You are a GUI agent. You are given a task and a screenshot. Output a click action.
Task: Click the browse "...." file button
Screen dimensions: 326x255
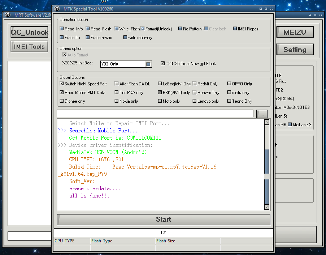point(262,114)
